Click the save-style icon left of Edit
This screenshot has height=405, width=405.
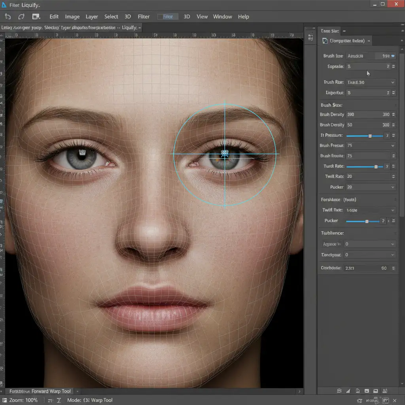pyautogui.click(x=36, y=17)
